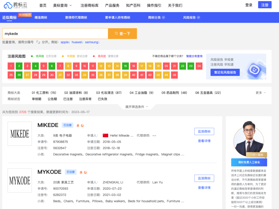279x209 pixels.
Task: Select 知产百科 in the top menu
Action: [133, 5]
